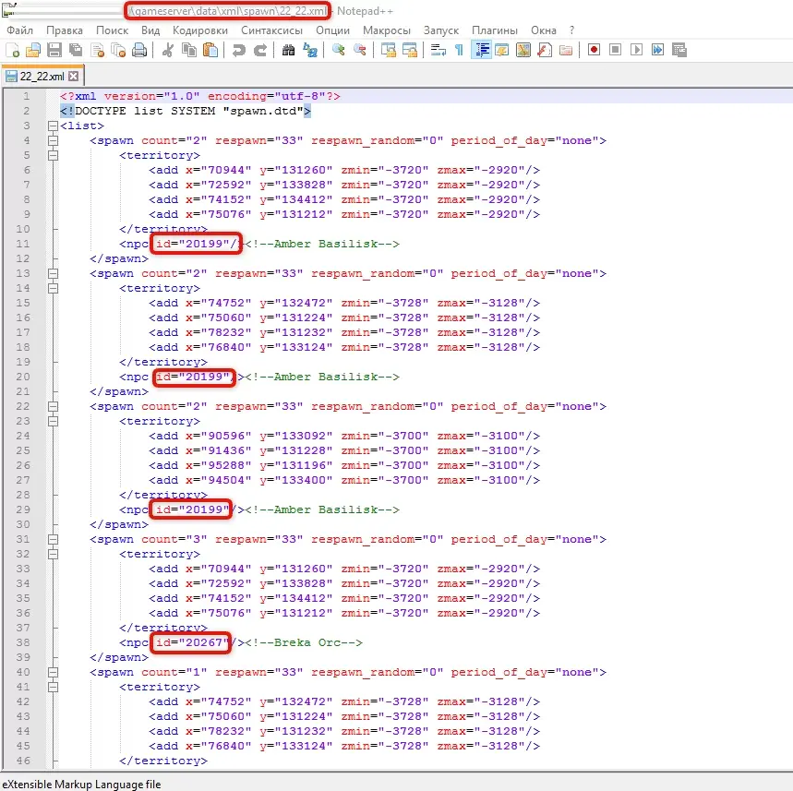Open the Document Map panel icon
The image size is (793, 791).
(523, 50)
